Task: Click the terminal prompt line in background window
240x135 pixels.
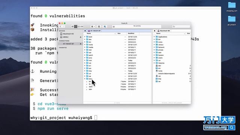Action: (x=64, y=118)
